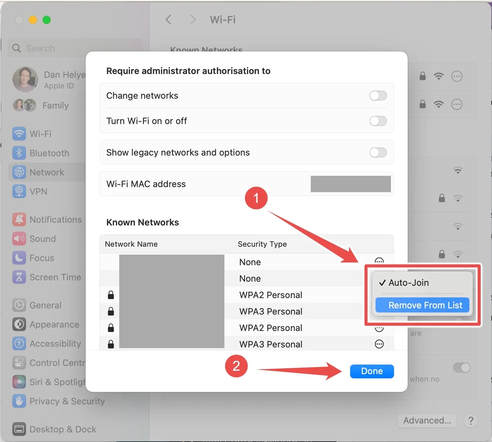This screenshot has width=492, height=442.
Task: Toggle Change networks admin requirement
Action: click(378, 96)
